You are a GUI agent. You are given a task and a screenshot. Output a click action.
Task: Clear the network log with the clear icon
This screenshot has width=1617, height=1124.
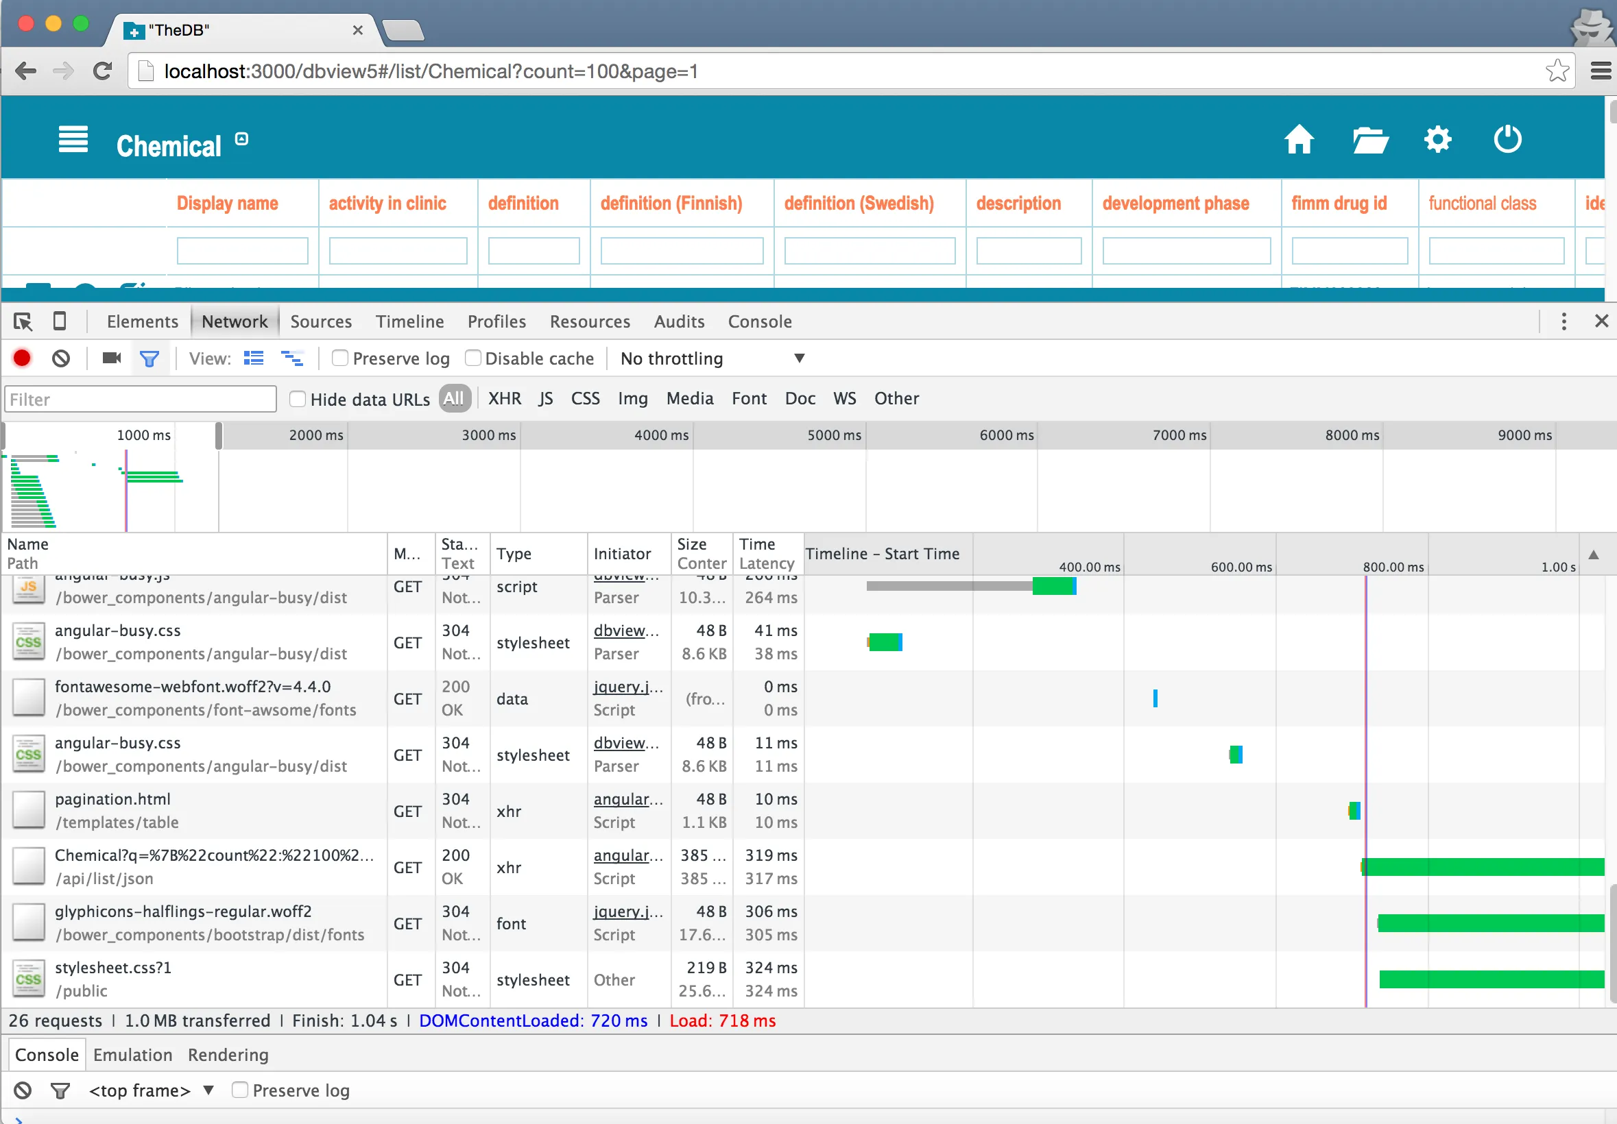coord(61,359)
